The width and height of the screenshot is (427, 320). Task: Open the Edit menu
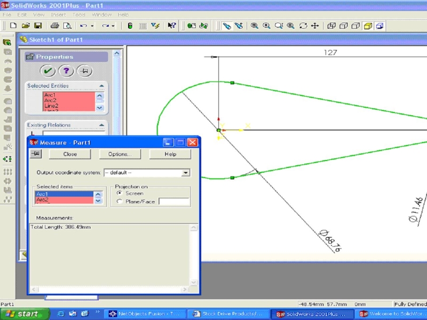[x=22, y=15]
